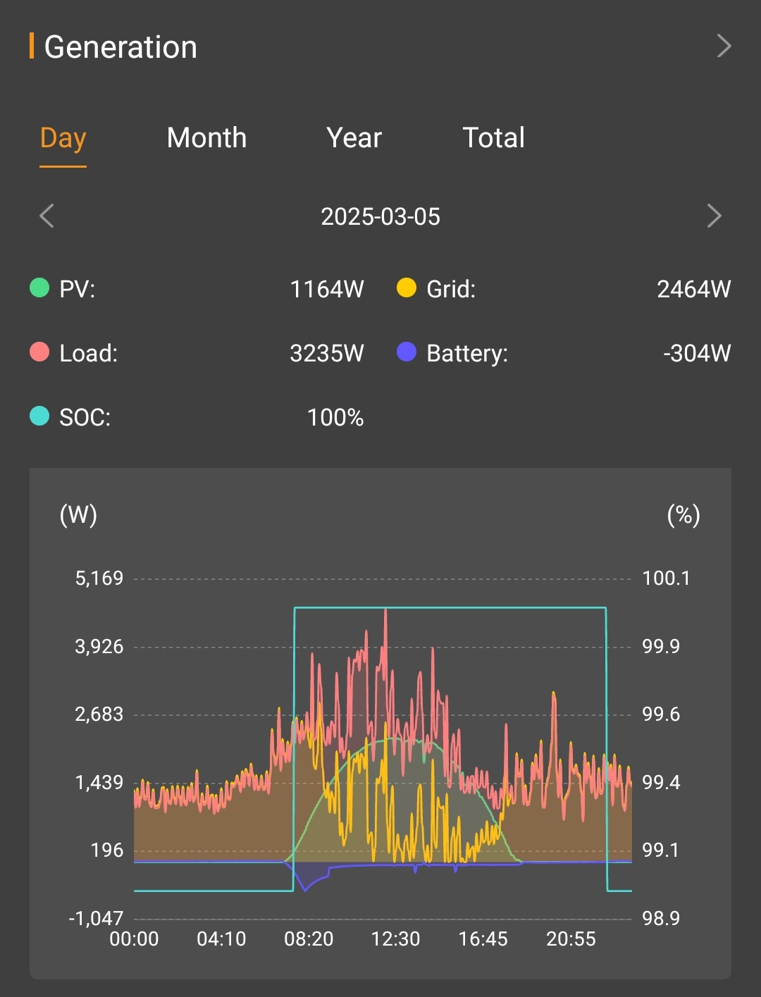Click the 99.1 percent axis label
761x997 pixels.
point(661,850)
